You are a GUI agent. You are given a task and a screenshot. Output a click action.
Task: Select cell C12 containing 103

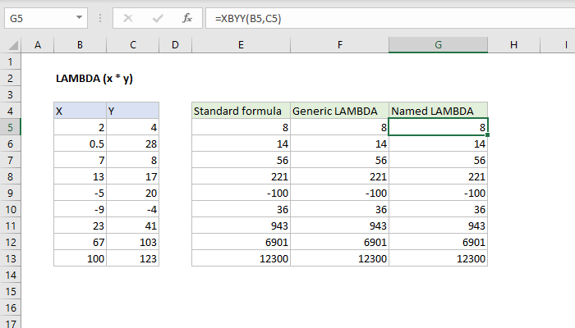point(133,242)
